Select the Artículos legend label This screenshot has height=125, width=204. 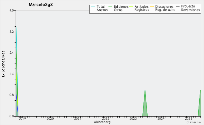point(141,6)
